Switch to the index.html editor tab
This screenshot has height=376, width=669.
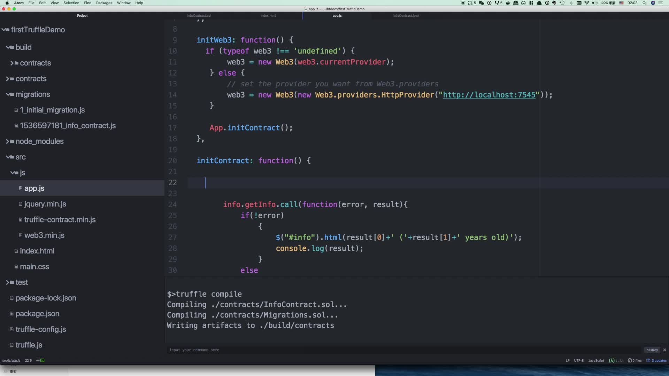(268, 16)
